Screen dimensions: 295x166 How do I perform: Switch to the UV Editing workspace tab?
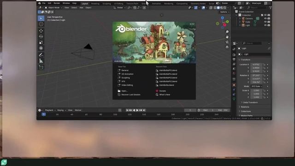(x=118, y=4)
